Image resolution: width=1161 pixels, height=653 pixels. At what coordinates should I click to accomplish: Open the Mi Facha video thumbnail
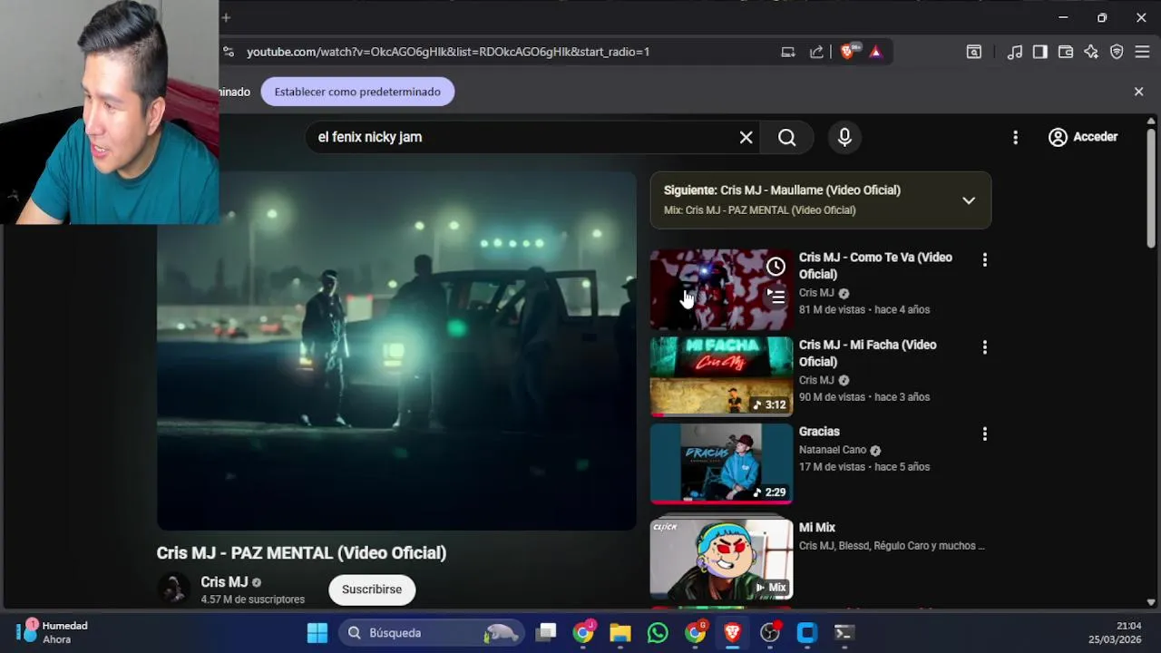click(x=721, y=376)
